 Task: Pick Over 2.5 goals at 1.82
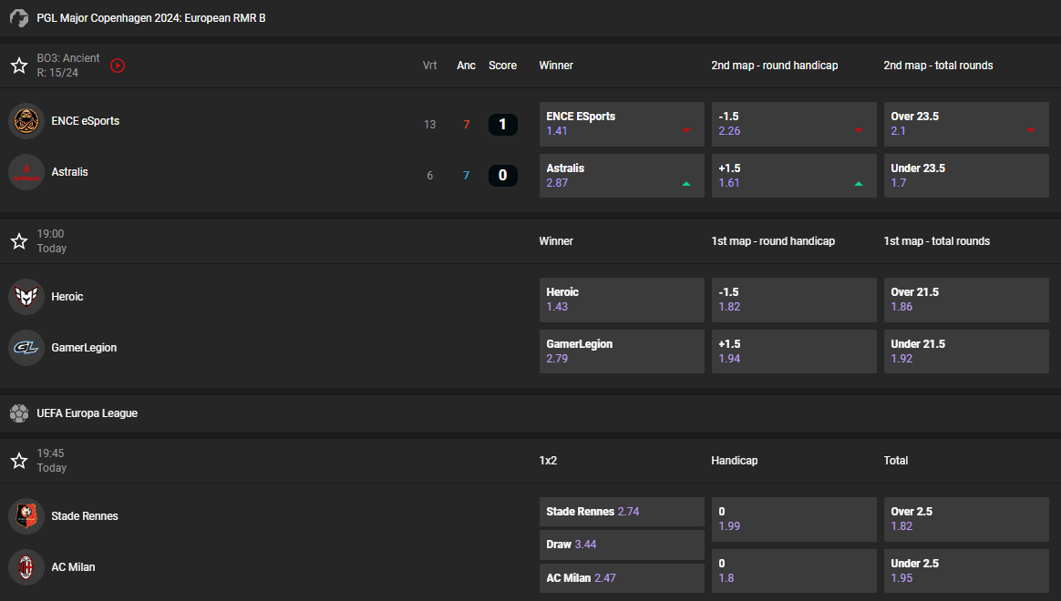coord(966,519)
